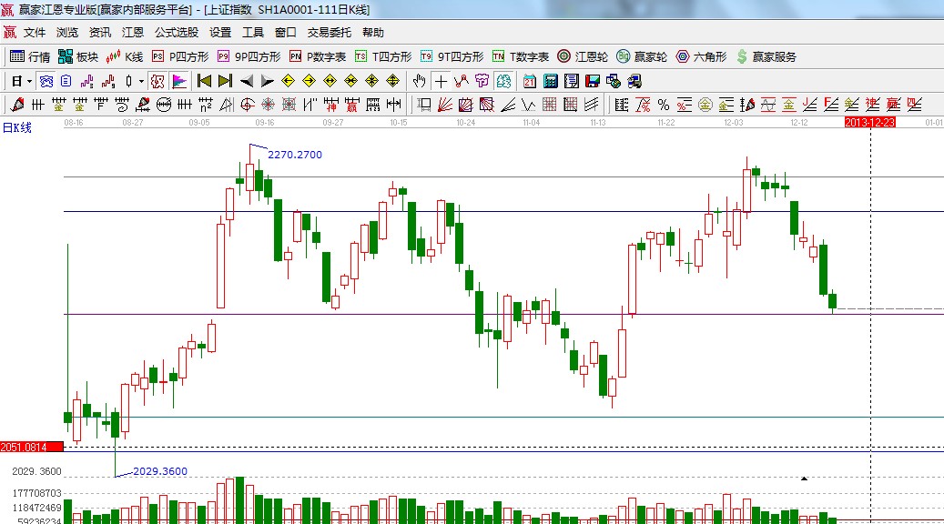The image size is (944, 524).
Task: Toggle the colored flag chart button
Action: click(x=179, y=81)
